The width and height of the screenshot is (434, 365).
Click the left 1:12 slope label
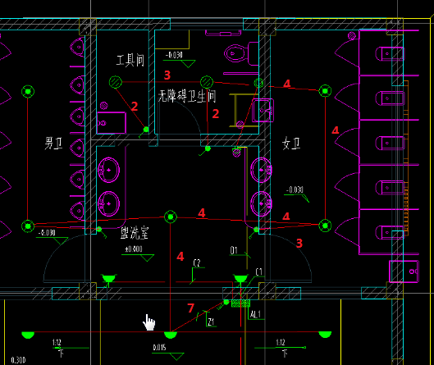coord(57,343)
